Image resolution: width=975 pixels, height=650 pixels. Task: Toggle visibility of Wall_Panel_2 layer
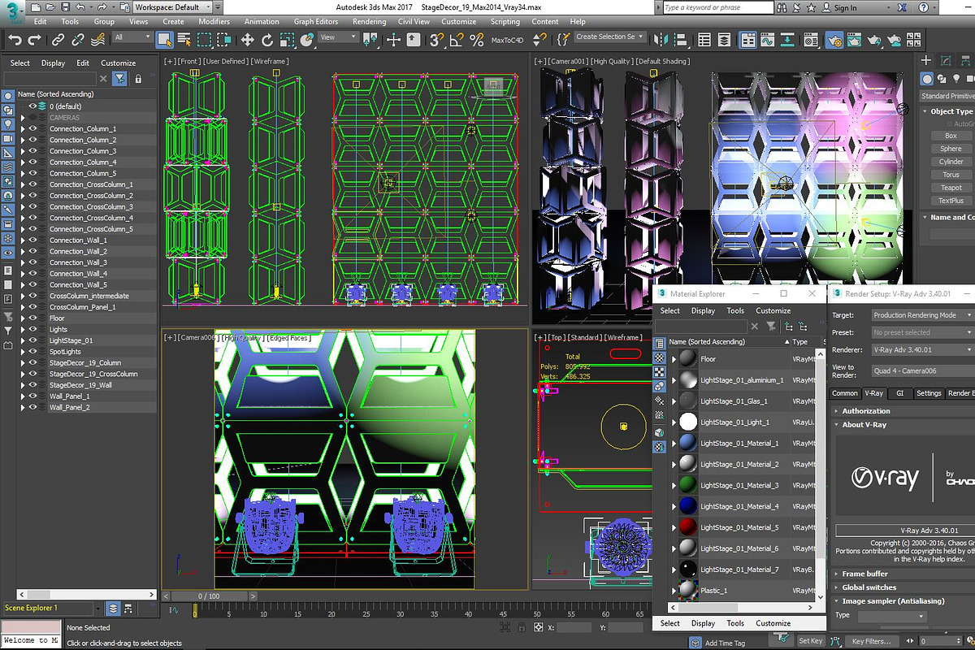pos(33,407)
